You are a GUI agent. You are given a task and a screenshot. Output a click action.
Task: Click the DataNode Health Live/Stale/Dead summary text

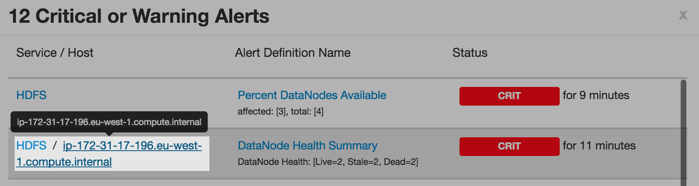(328, 162)
